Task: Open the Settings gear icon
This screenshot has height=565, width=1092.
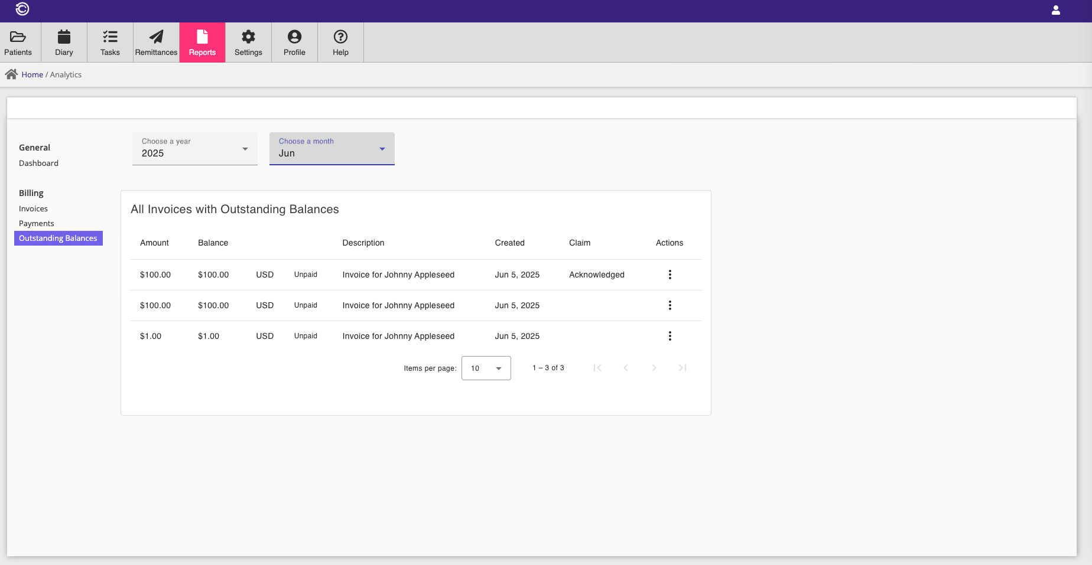Action: (248, 37)
